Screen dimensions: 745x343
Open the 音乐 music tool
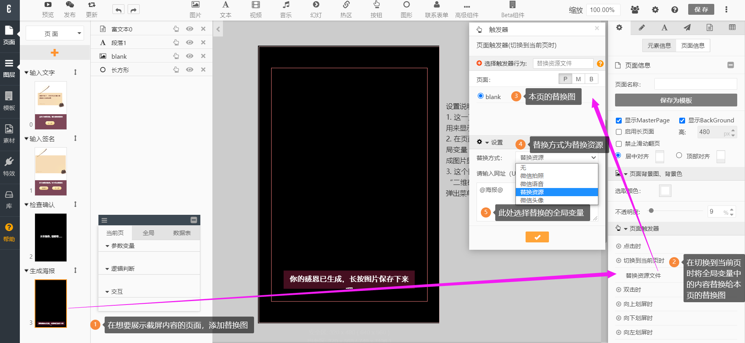pos(286,9)
